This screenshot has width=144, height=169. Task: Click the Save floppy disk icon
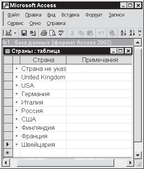pos(24,33)
